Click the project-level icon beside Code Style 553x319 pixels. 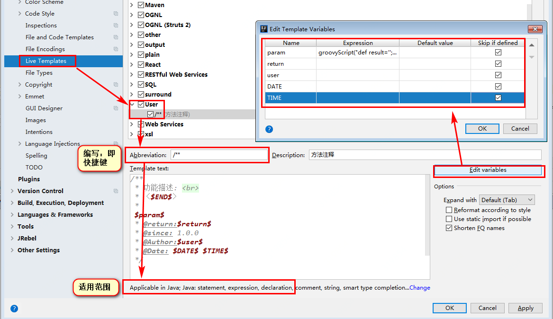116,14
